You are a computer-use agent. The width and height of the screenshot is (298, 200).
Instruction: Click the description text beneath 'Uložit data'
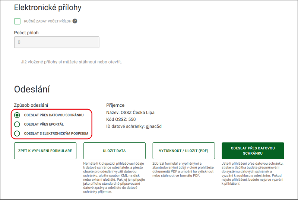(x=114, y=177)
